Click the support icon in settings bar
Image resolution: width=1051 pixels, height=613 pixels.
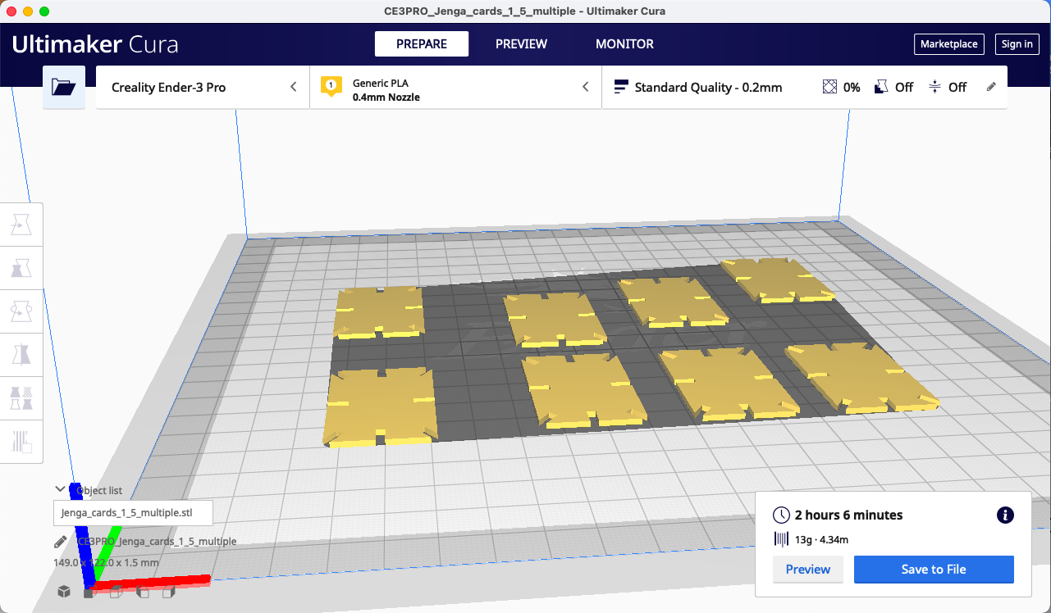tap(881, 87)
